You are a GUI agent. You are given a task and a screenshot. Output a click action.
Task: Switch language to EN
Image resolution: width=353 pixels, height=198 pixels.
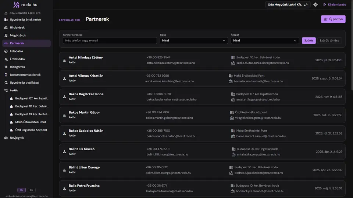pos(32,190)
